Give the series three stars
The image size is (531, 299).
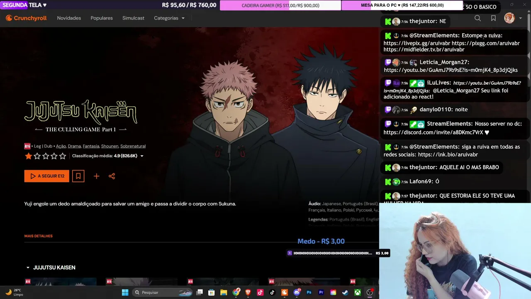pyautogui.click(x=46, y=156)
